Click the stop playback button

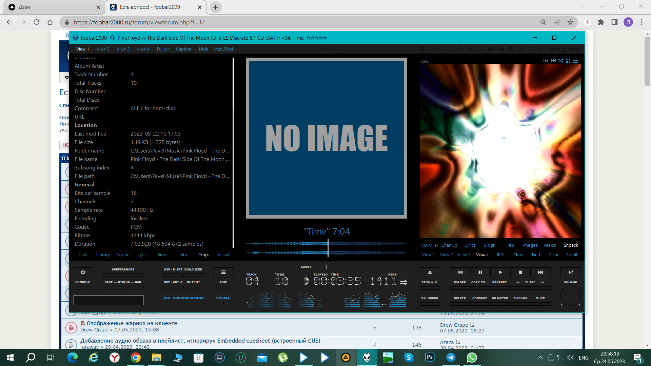coord(520,272)
